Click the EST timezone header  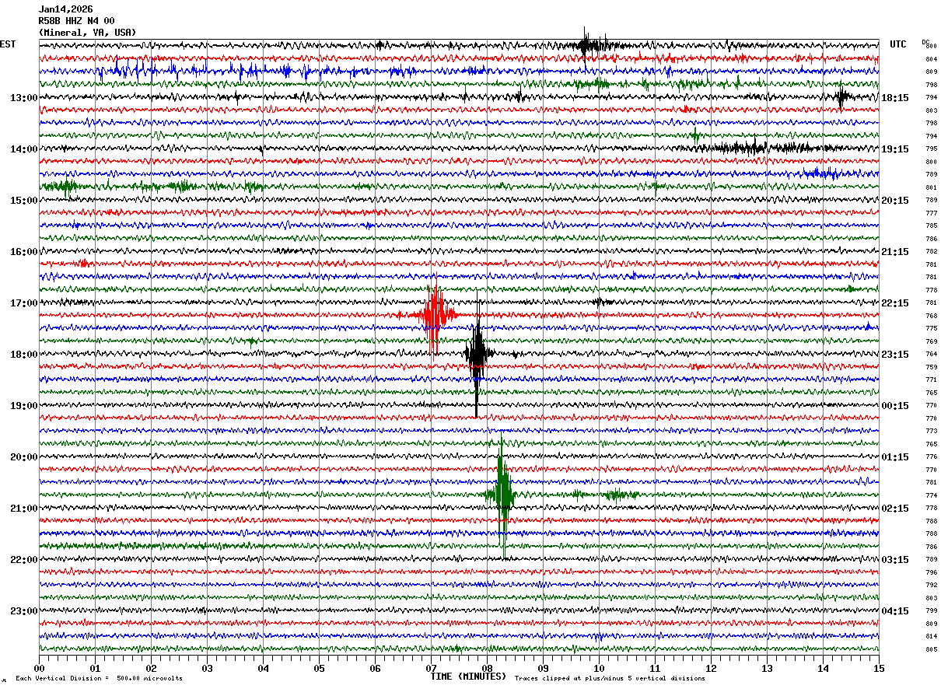coord(7,44)
